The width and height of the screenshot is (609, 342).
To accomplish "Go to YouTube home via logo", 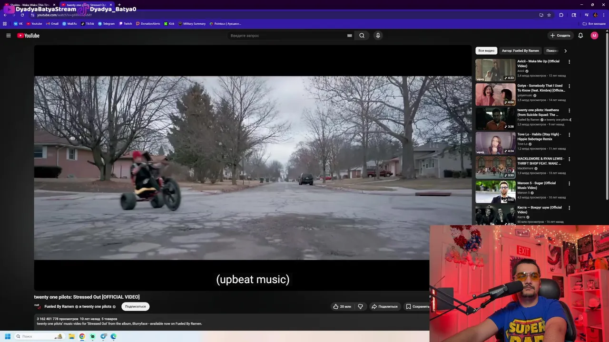I will [x=28, y=36].
